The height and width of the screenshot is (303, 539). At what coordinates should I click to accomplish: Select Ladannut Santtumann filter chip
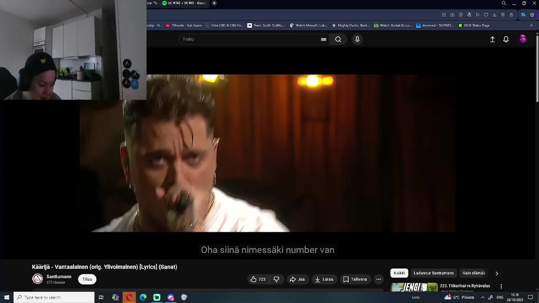pyautogui.click(x=434, y=273)
